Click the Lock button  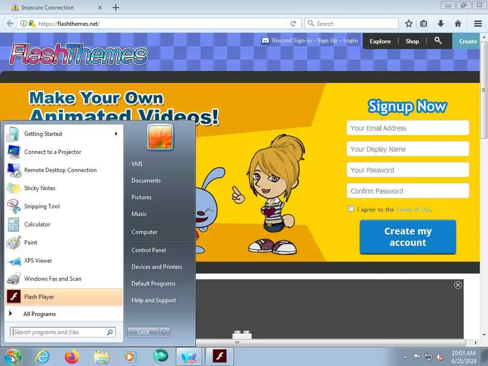pos(143,332)
